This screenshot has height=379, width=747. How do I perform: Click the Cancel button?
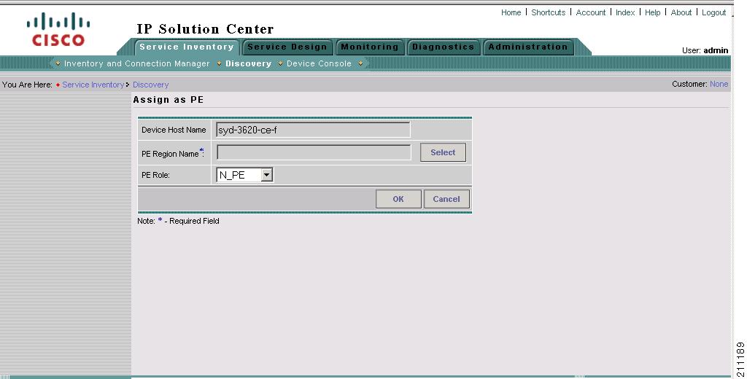pyautogui.click(x=446, y=199)
